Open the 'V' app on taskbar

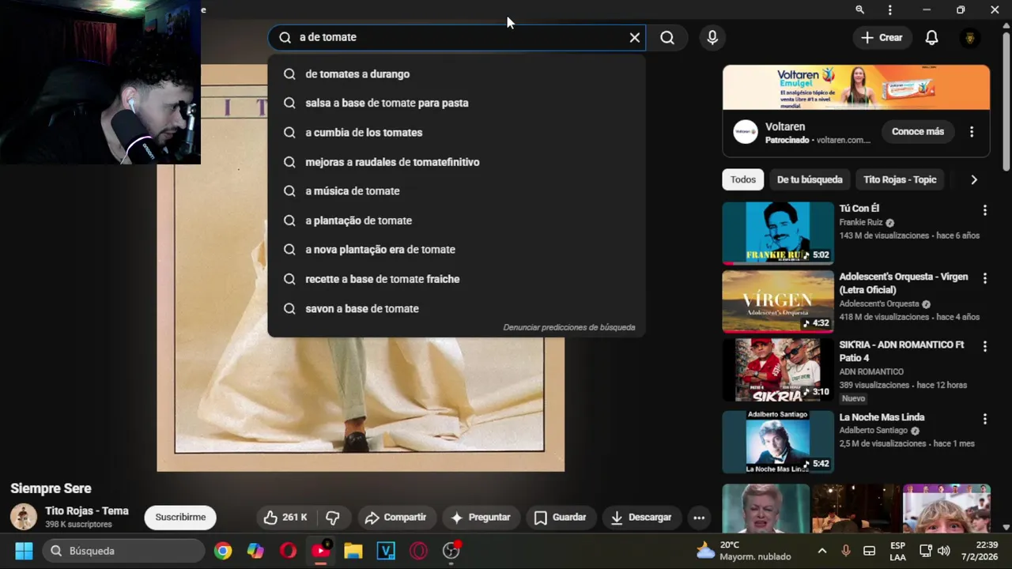click(386, 551)
